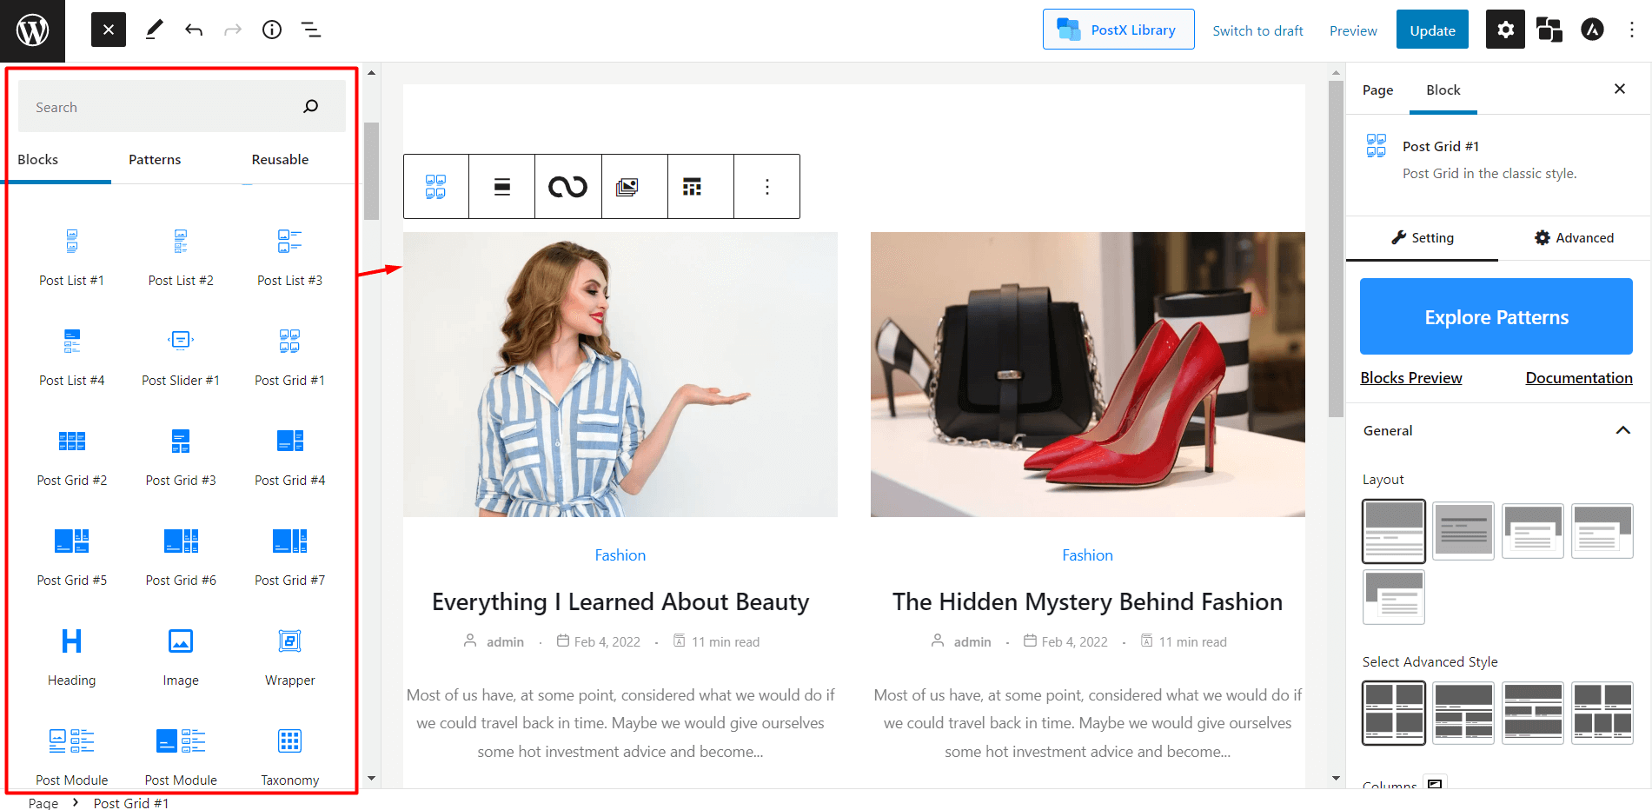The image size is (1652, 810).
Task: Switch to the Advanced settings tab
Action: pyautogui.click(x=1574, y=238)
